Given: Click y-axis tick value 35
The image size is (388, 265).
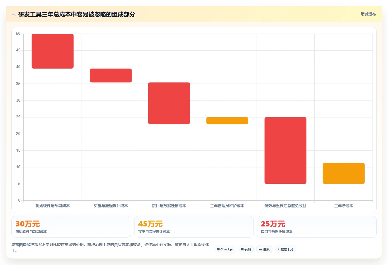Looking at the screenshot, I should (18, 84).
